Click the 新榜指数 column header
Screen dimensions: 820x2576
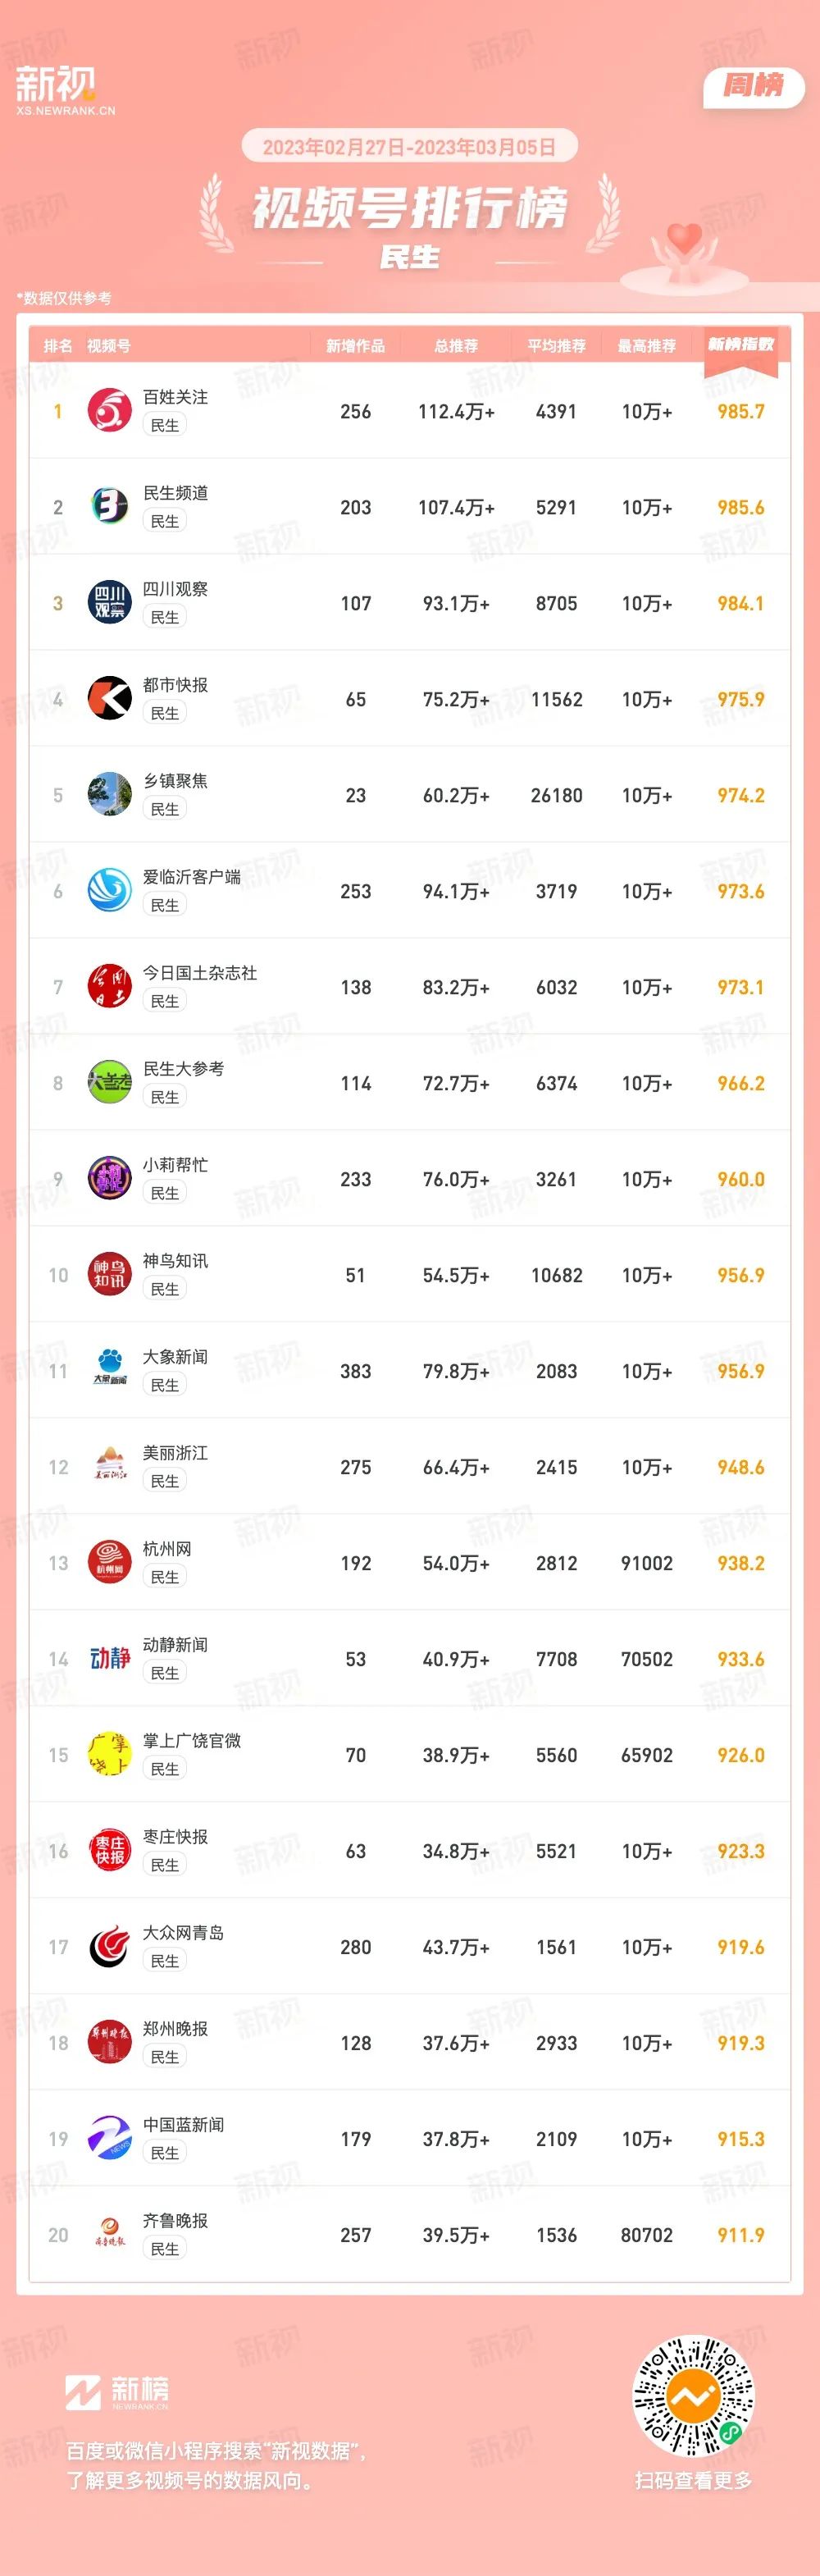click(741, 345)
